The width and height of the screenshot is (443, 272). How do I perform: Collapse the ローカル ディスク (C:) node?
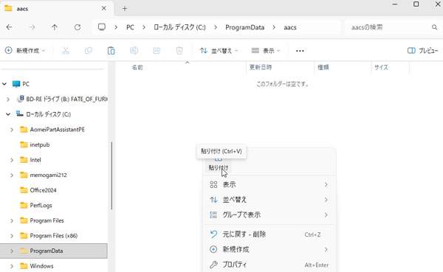click(8, 114)
